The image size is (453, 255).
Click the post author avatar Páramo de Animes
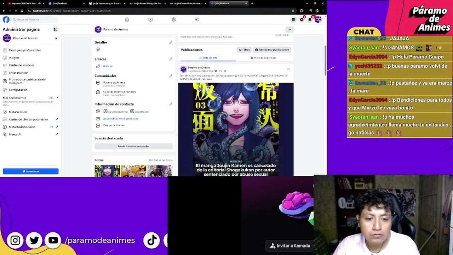pyautogui.click(x=183, y=69)
